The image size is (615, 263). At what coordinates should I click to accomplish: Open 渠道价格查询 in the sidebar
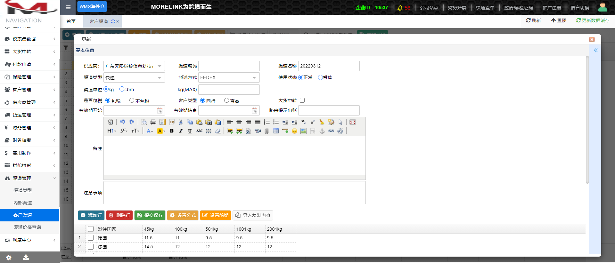pos(27,227)
